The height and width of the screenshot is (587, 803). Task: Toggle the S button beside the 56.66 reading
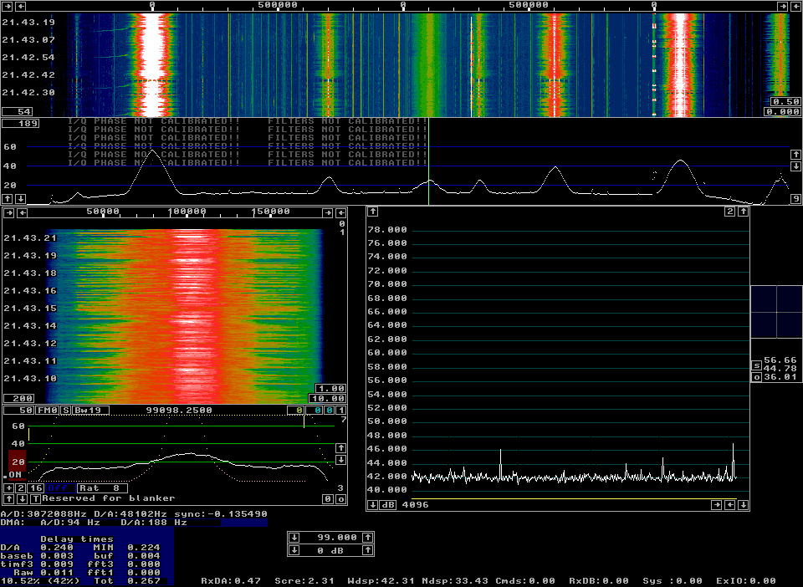click(x=756, y=365)
